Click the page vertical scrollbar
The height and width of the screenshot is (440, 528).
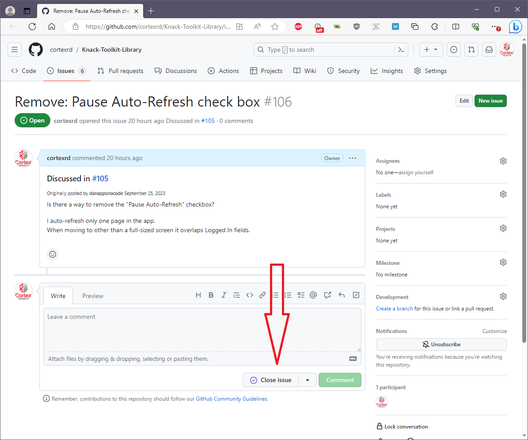[x=524, y=193]
